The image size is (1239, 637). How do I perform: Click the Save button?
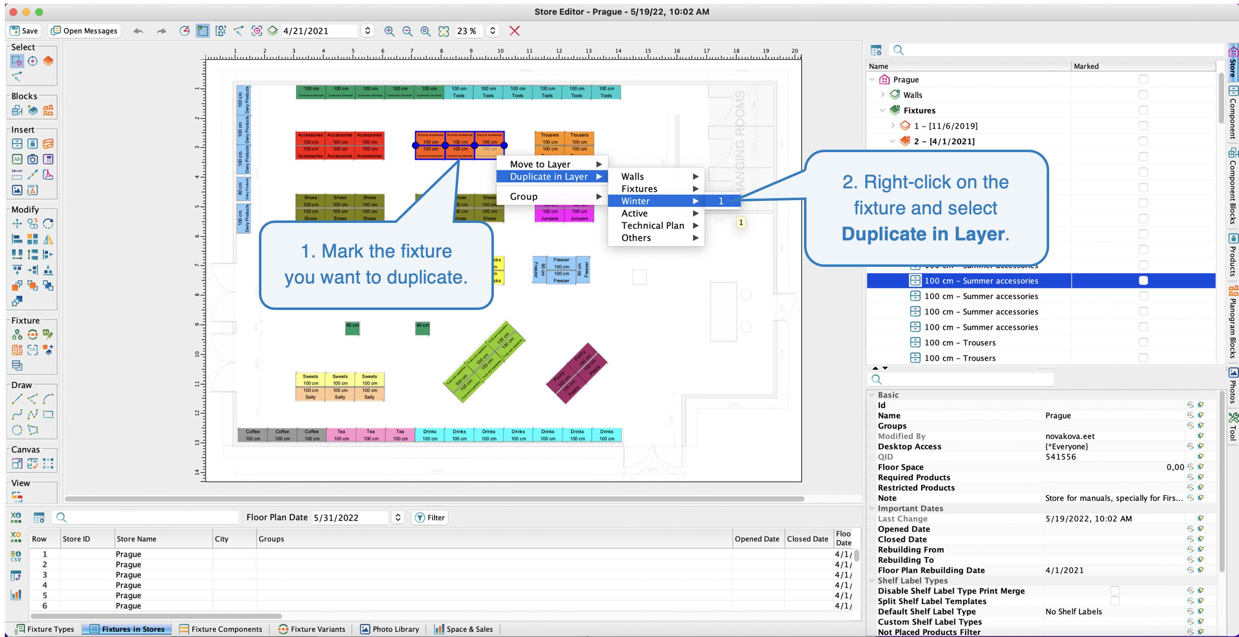(x=24, y=31)
